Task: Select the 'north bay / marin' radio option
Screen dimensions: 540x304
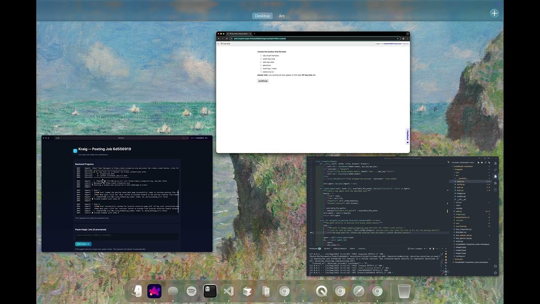Action: pyautogui.click(x=261, y=68)
